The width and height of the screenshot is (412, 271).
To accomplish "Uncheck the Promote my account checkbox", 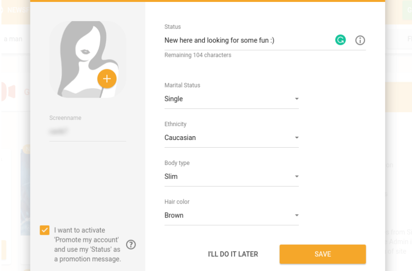I will [x=45, y=230].
